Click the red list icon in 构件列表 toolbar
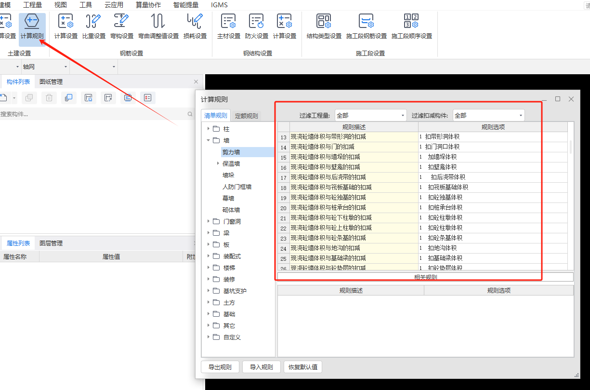Screen dimensions: 590x390 [148, 98]
